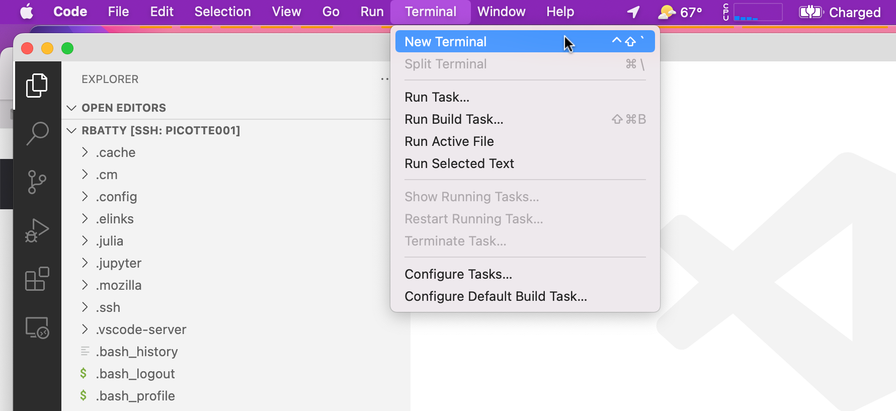Open the Extensions view icon
The image size is (896, 411).
point(37,279)
